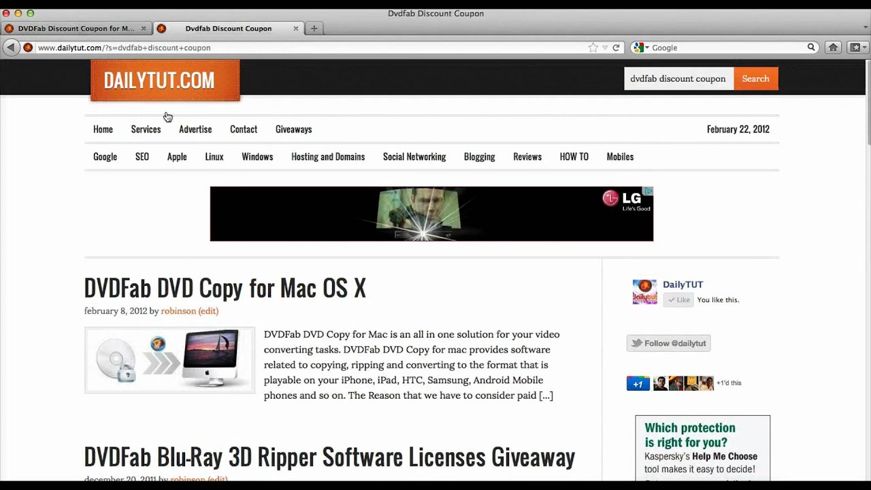Open the Windows category
The width and height of the screenshot is (871, 490).
click(257, 157)
